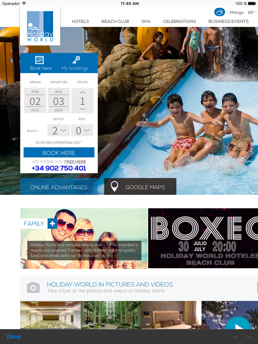
Task: Open the Kids count dropdown
Action: 82,130
